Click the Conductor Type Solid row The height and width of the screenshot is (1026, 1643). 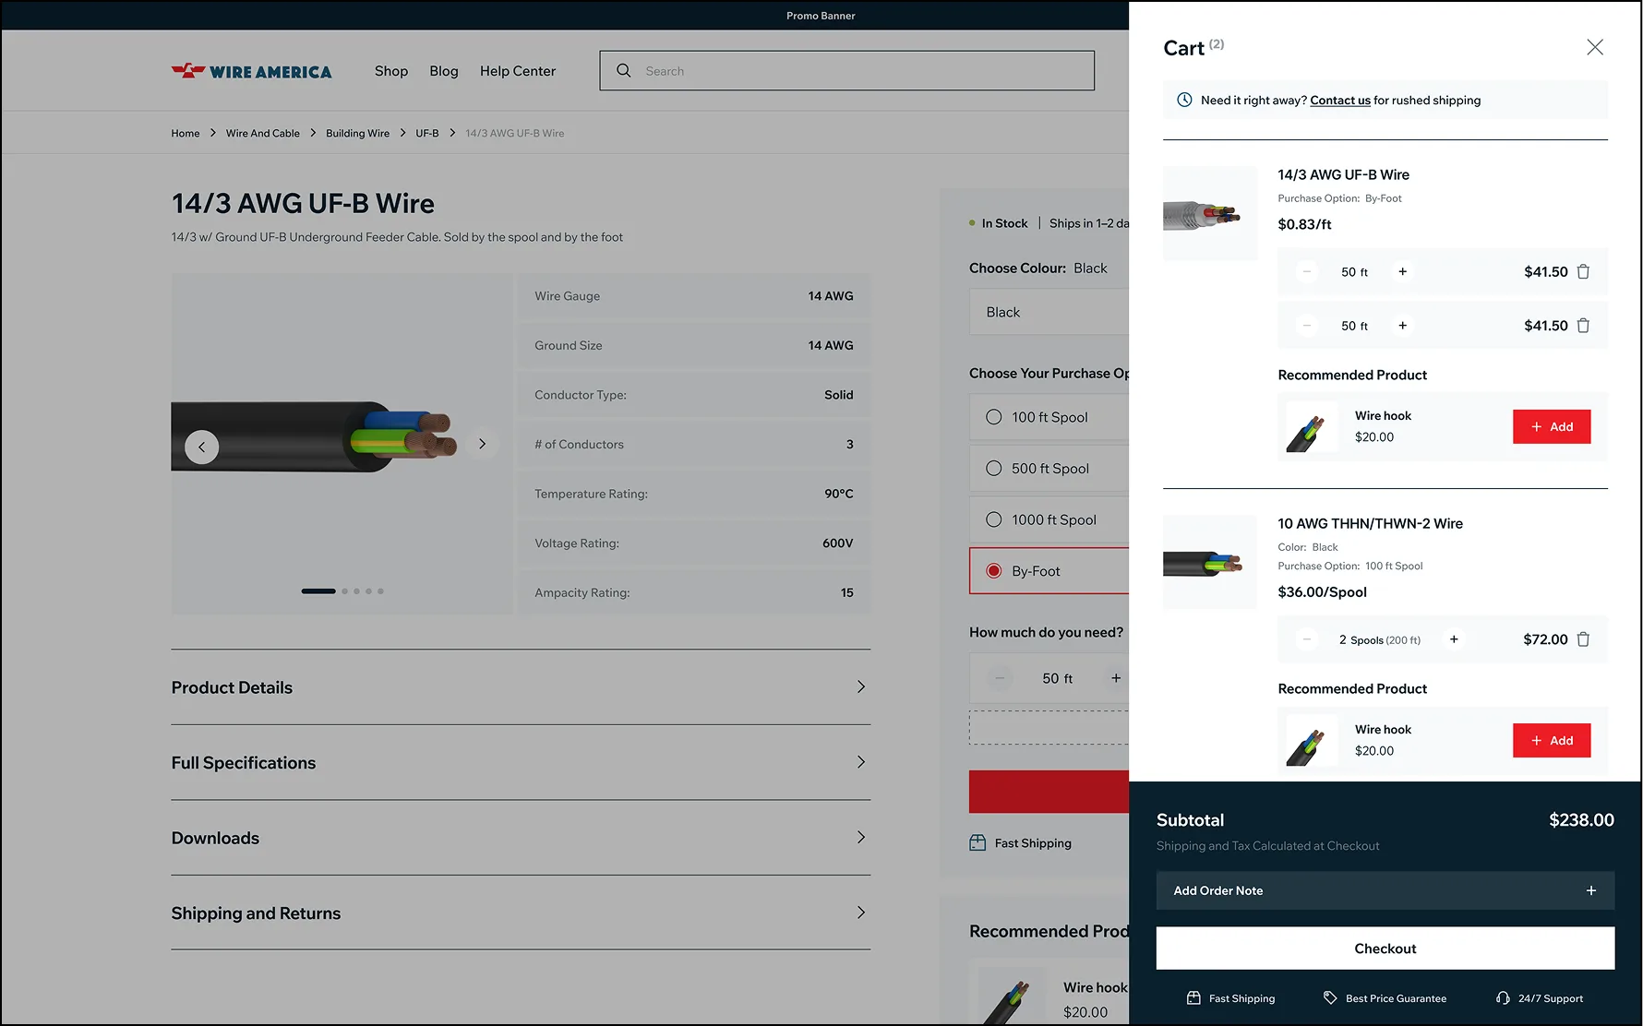(x=694, y=395)
